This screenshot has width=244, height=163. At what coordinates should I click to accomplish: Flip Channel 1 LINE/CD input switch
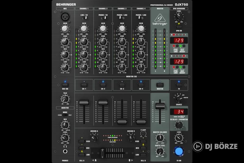click(x=84, y=18)
